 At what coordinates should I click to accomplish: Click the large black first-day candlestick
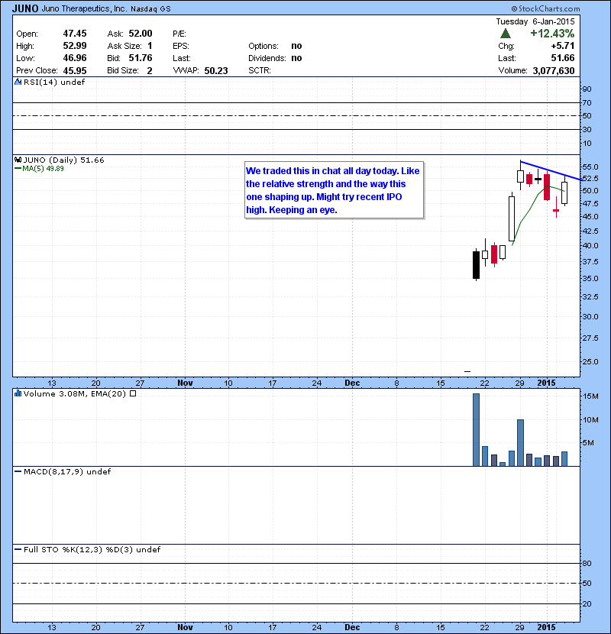click(476, 265)
